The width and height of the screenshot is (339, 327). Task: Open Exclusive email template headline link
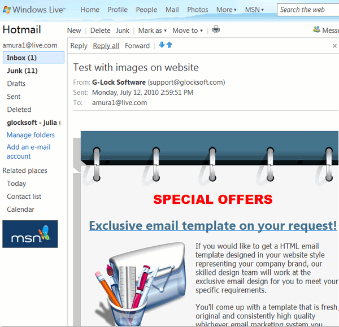[213, 226]
